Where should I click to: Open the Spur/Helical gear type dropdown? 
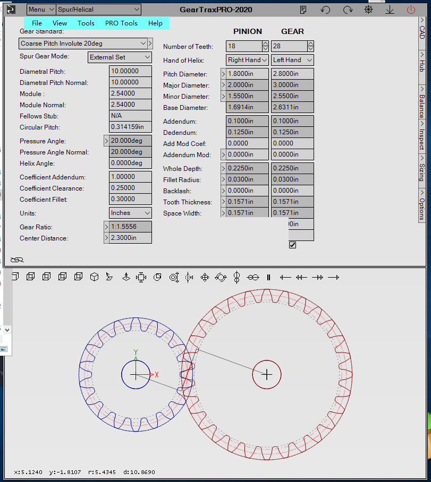tap(98, 10)
